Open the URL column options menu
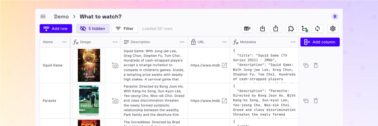The width and height of the screenshot is (378, 126). pos(225,42)
